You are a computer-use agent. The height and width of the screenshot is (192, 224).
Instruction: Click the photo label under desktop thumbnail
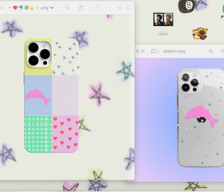tap(163, 33)
